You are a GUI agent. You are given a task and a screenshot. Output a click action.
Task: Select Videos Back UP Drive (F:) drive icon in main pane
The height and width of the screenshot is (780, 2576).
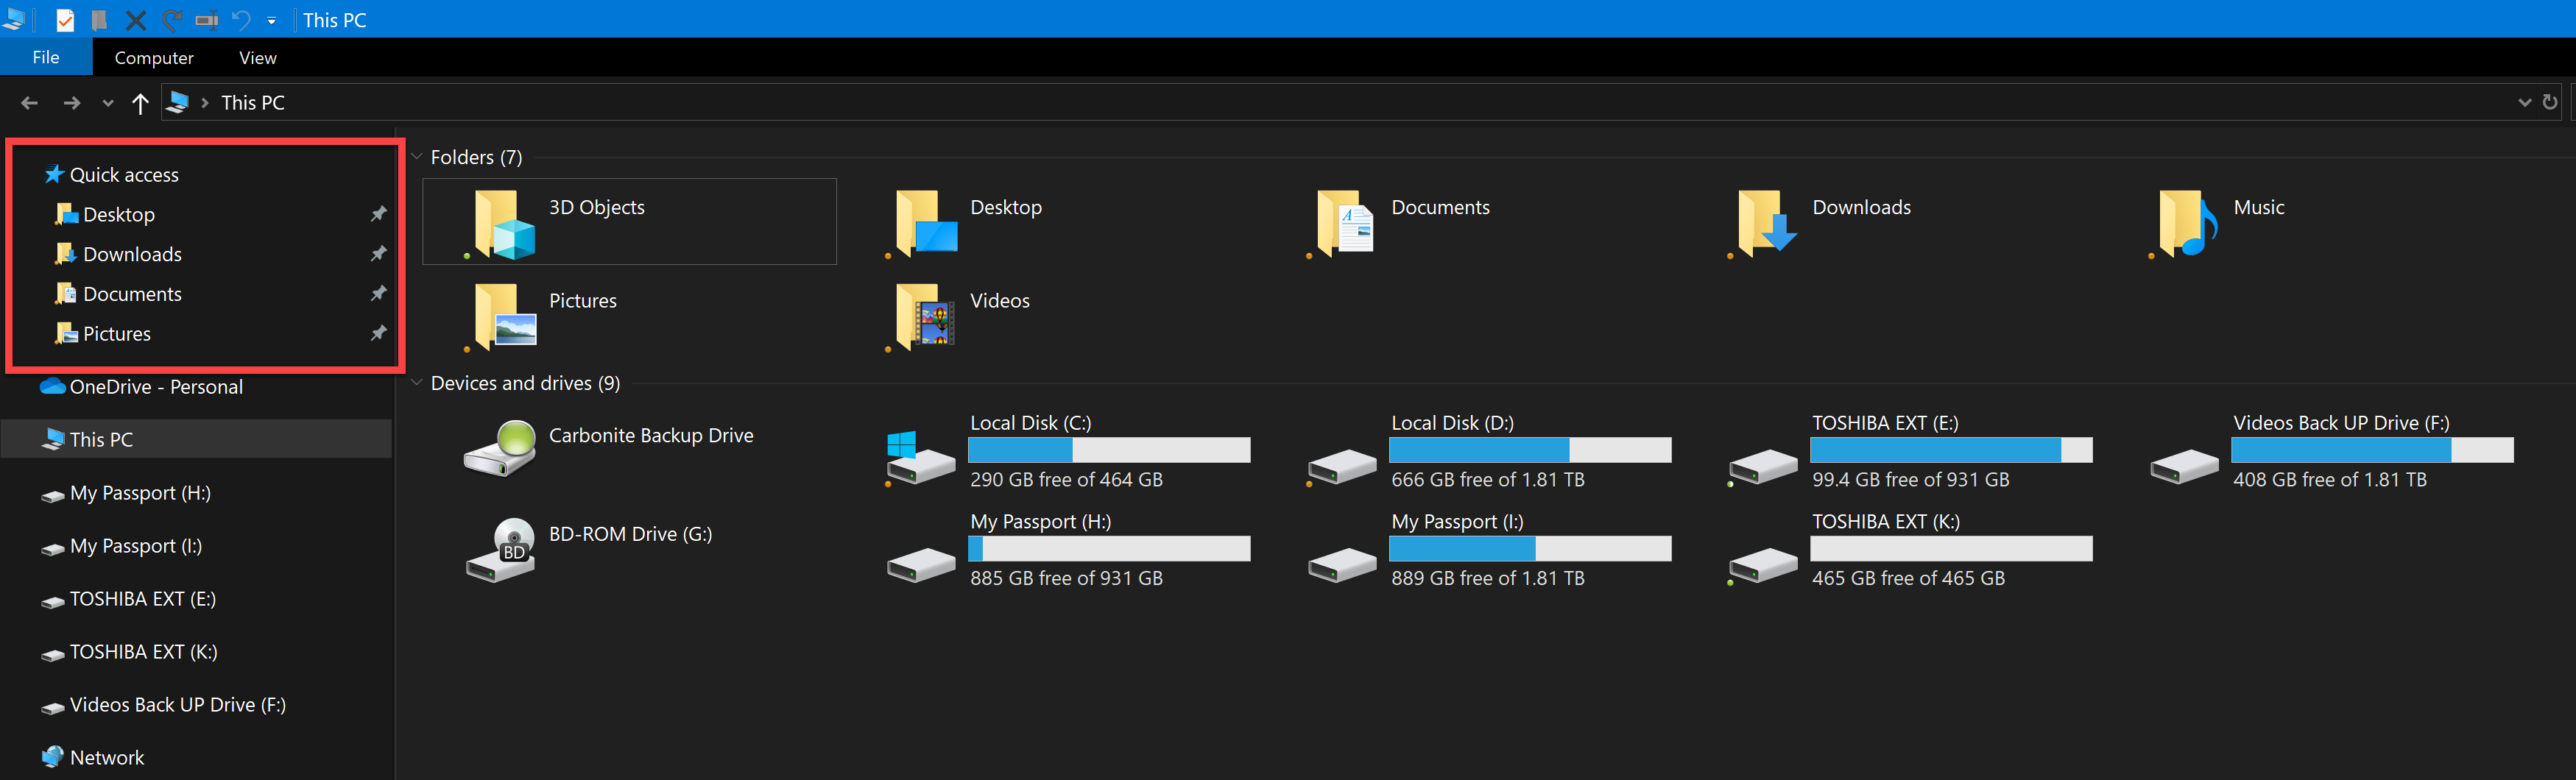coord(2184,466)
